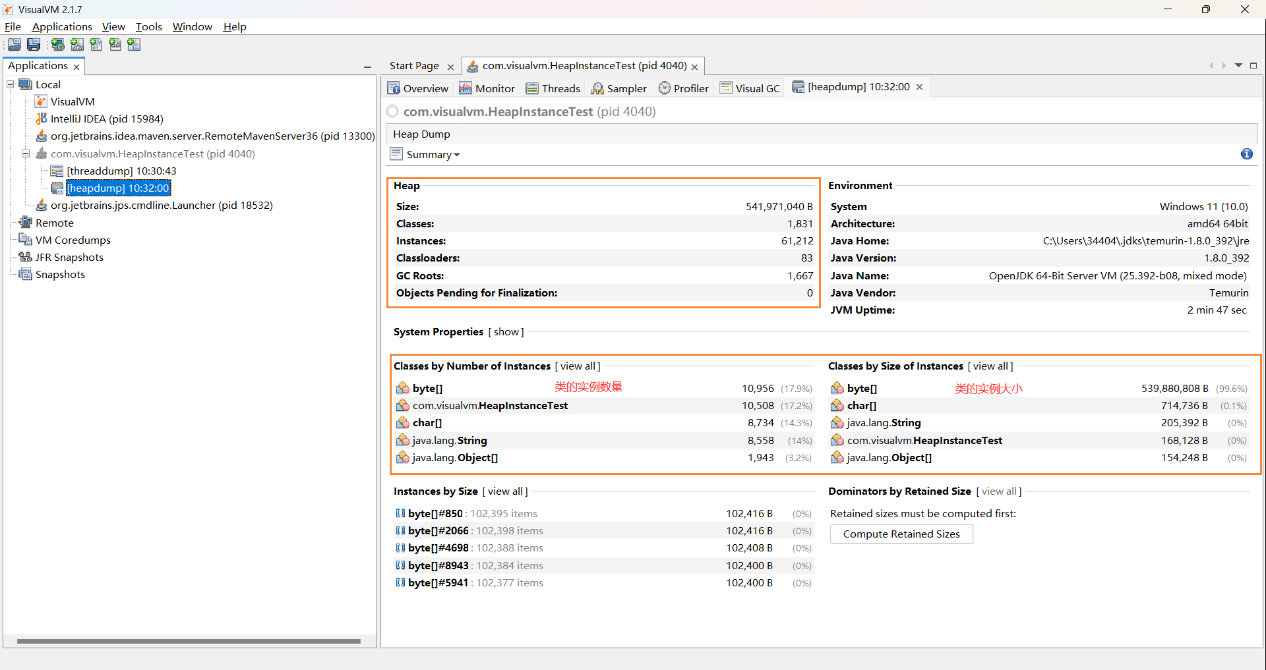This screenshot has height=670, width=1266.
Task: Select threaddump 10:30:43 in the tree
Action: tap(121, 171)
